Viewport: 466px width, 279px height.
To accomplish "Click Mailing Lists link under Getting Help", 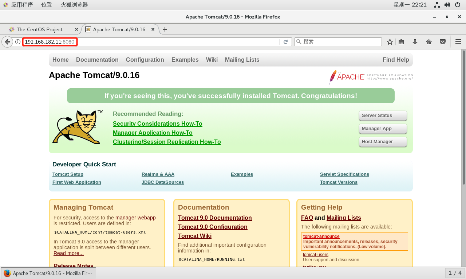I will click(x=344, y=218).
